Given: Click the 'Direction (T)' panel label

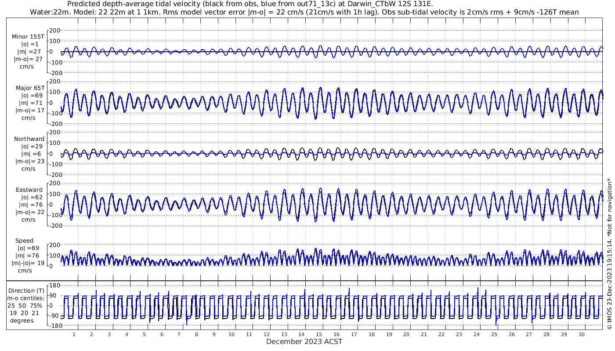Looking at the screenshot, I should pyautogui.click(x=26, y=290).
